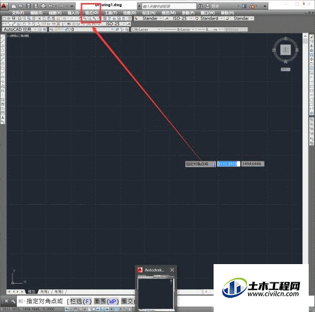Switch to the 模型 model tab

click(32, 292)
